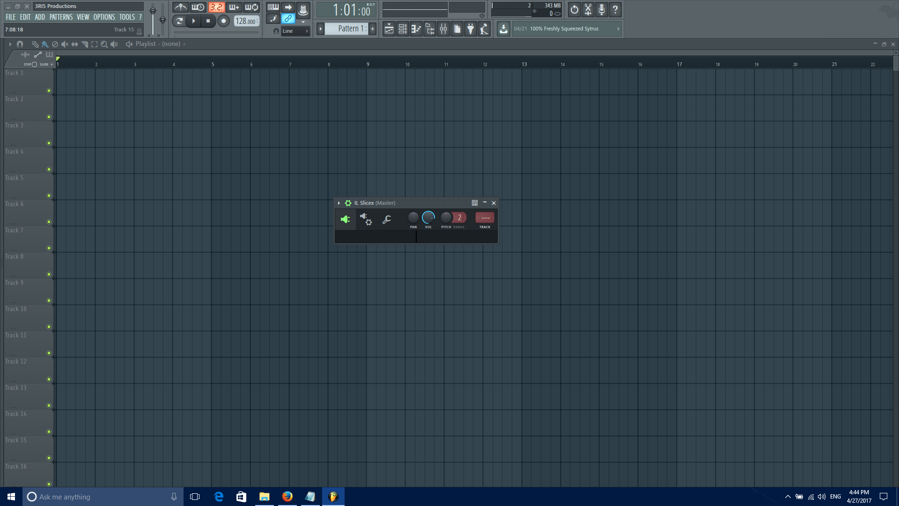The image size is (899, 506).
Task: Open the Mixer window
Action: pos(443,29)
